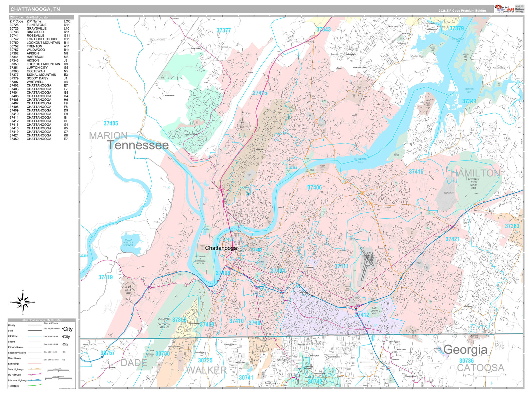Select index row 37351 LUPTON CITY
The image size is (532, 394).
pos(40,68)
